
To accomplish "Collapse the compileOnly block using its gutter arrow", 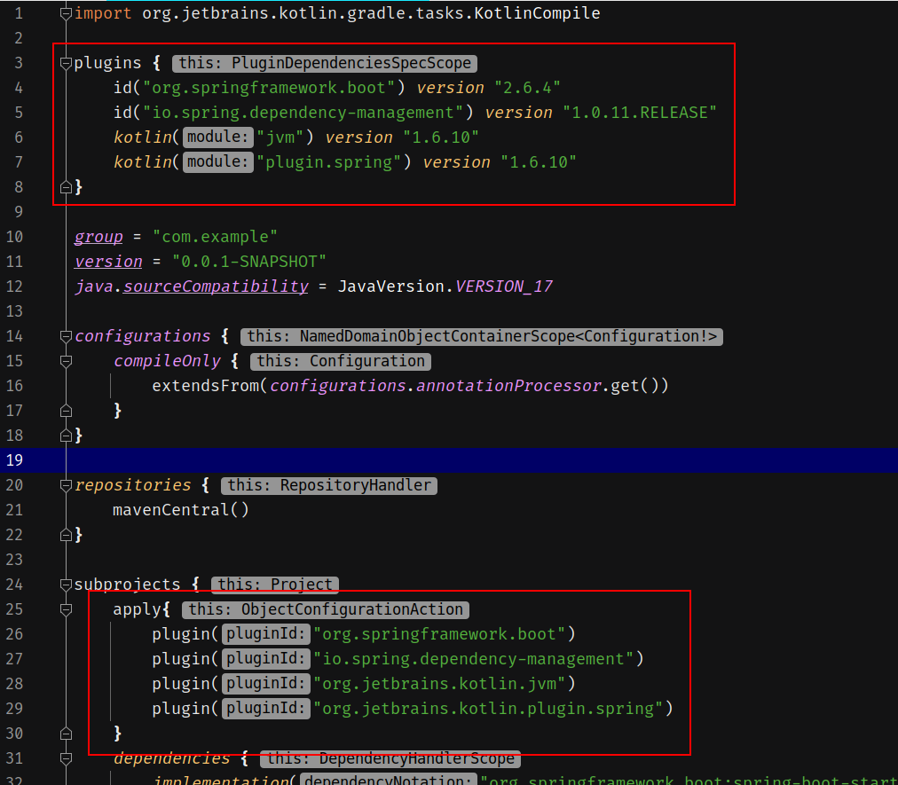I will coord(65,361).
